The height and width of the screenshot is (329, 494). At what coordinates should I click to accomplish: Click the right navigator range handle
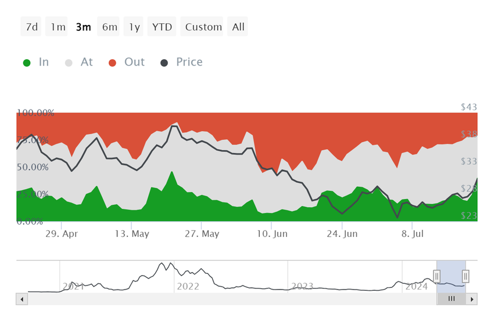click(x=466, y=276)
